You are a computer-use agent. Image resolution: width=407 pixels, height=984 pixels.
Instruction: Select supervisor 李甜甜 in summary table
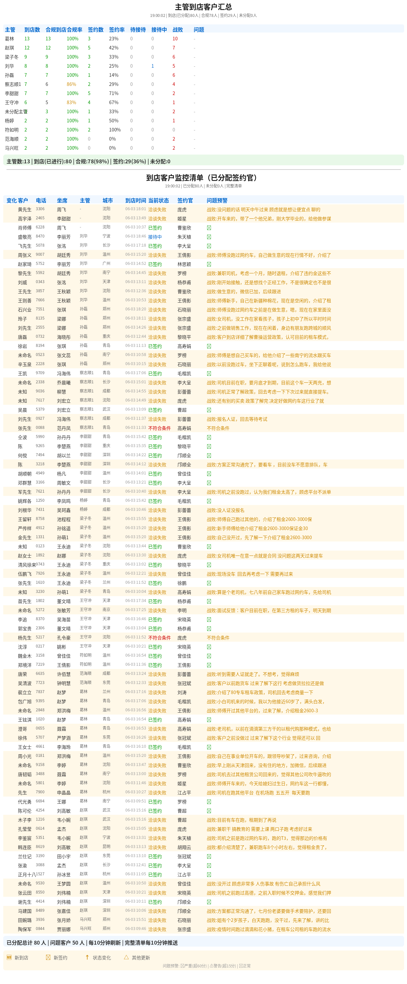click(11, 93)
